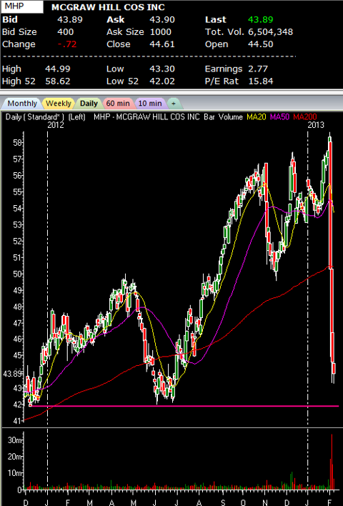Viewport: 343px width, 506px height.
Task: Click the Volume label in chart header
Action: pyautogui.click(x=230, y=116)
